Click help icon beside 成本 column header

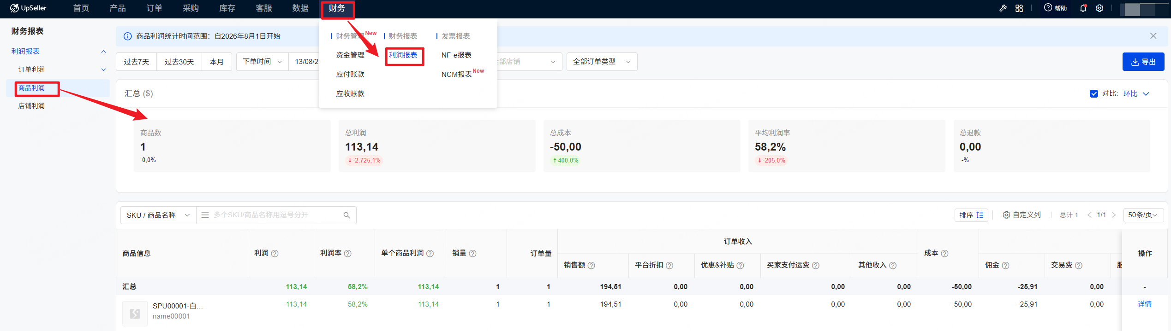(x=944, y=254)
